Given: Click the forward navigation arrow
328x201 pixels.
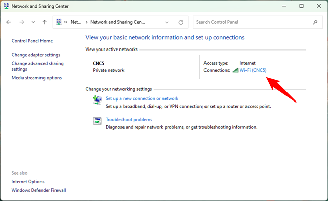Looking at the screenshot, I should click(x=22, y=22).
